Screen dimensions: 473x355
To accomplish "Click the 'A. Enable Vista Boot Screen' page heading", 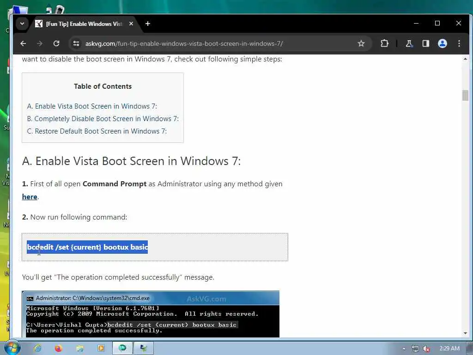I will point(131,161).
